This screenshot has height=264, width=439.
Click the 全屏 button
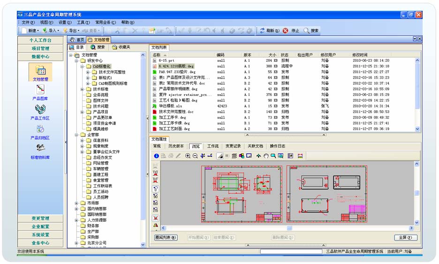tap(405, 238)
